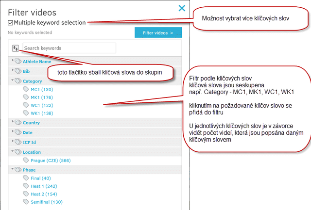Screen dimensions: 311x210
Task: Click the Category group label
Action: coord(33,81)
